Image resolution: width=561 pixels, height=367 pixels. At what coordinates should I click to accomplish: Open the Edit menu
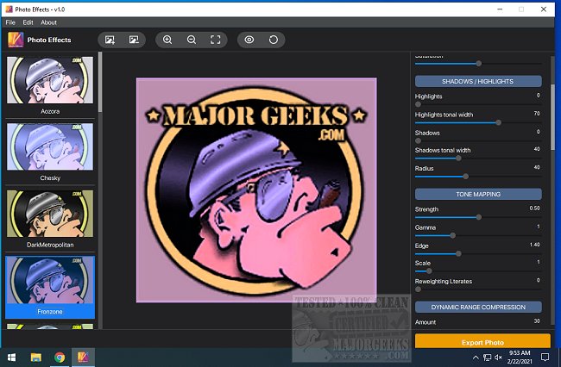click(x=28, y=22)
